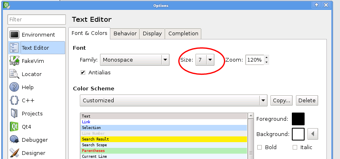340x159 pixels.
Task: Open the Projects settings icon
Action: 14,113
